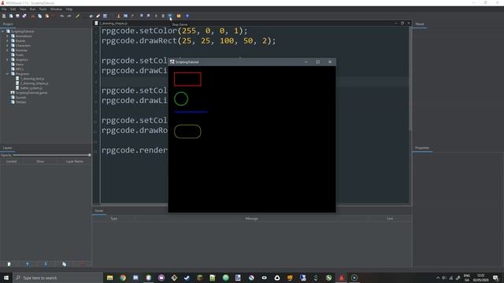This screenshot has height=283, width=504.
Task: Open Chrome from the taskbar
Action: [123, 277]
